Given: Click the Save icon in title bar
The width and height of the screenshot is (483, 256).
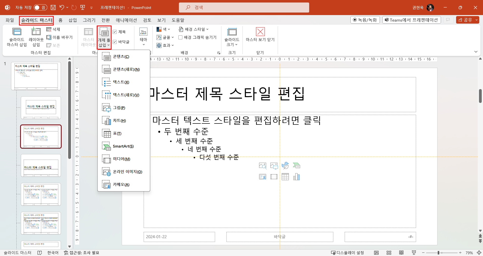Looking at the screenshot, I should click(x=53, y=8).
